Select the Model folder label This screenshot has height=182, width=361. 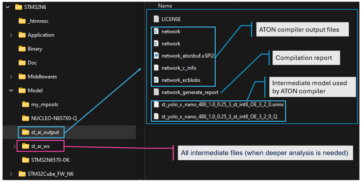35,91
